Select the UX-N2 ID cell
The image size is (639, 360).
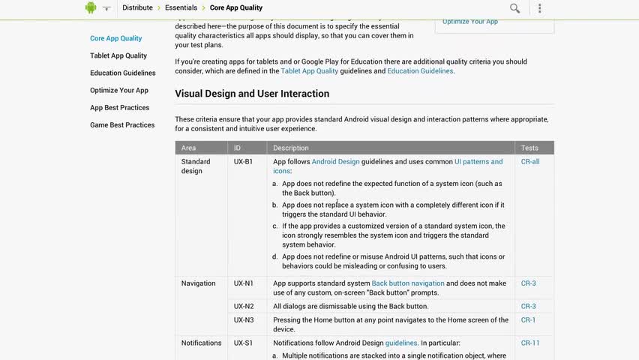243,306
